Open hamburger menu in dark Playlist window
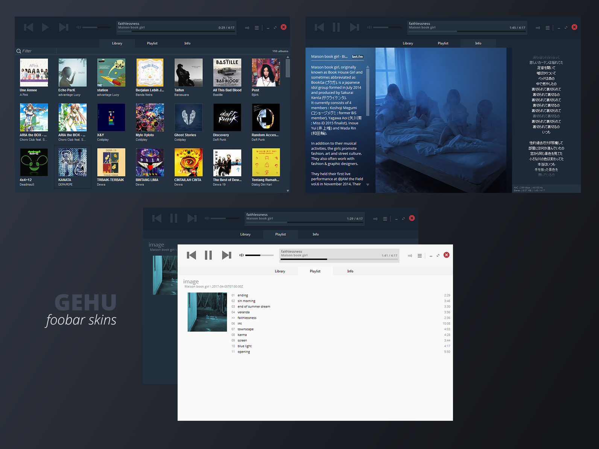The height and width of the screenshot is (449, 599). tap(385, 219)
